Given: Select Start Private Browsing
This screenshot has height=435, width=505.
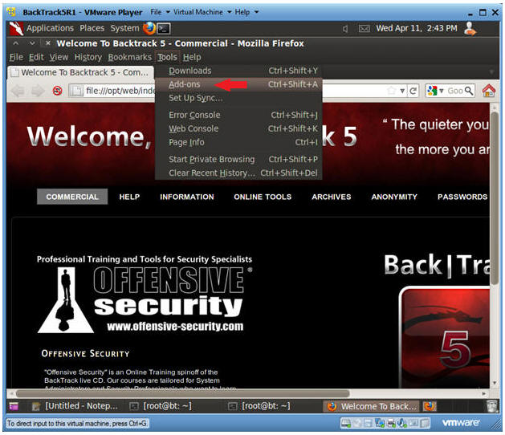Looking at the screenshot, I should pos(238,159).
